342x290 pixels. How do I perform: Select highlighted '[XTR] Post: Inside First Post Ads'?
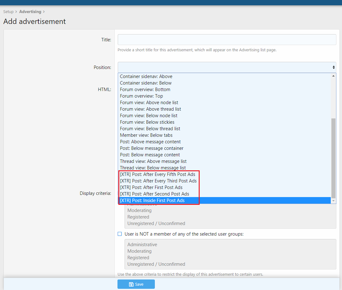pyautogui.click(x=152, y=200)
